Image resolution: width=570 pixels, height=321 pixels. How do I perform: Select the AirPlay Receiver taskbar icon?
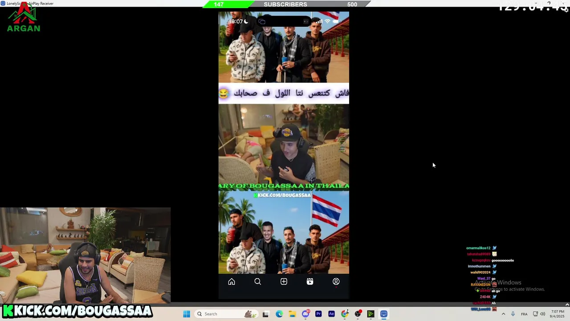[384, 314]
